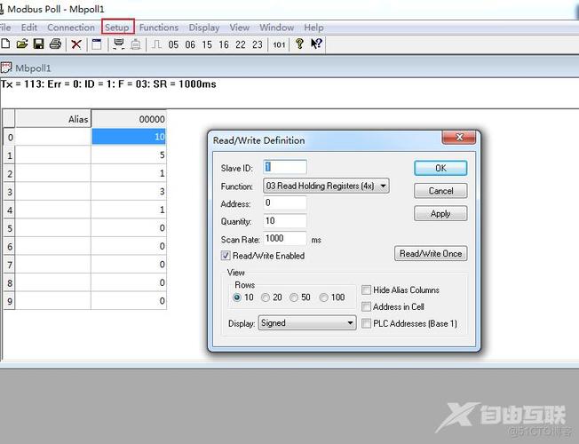
Task: Select the 20 rows radio button
Action: coord(266,297)
